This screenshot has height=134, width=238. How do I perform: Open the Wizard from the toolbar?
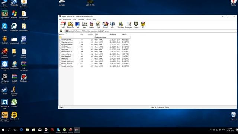click(105, 25)
